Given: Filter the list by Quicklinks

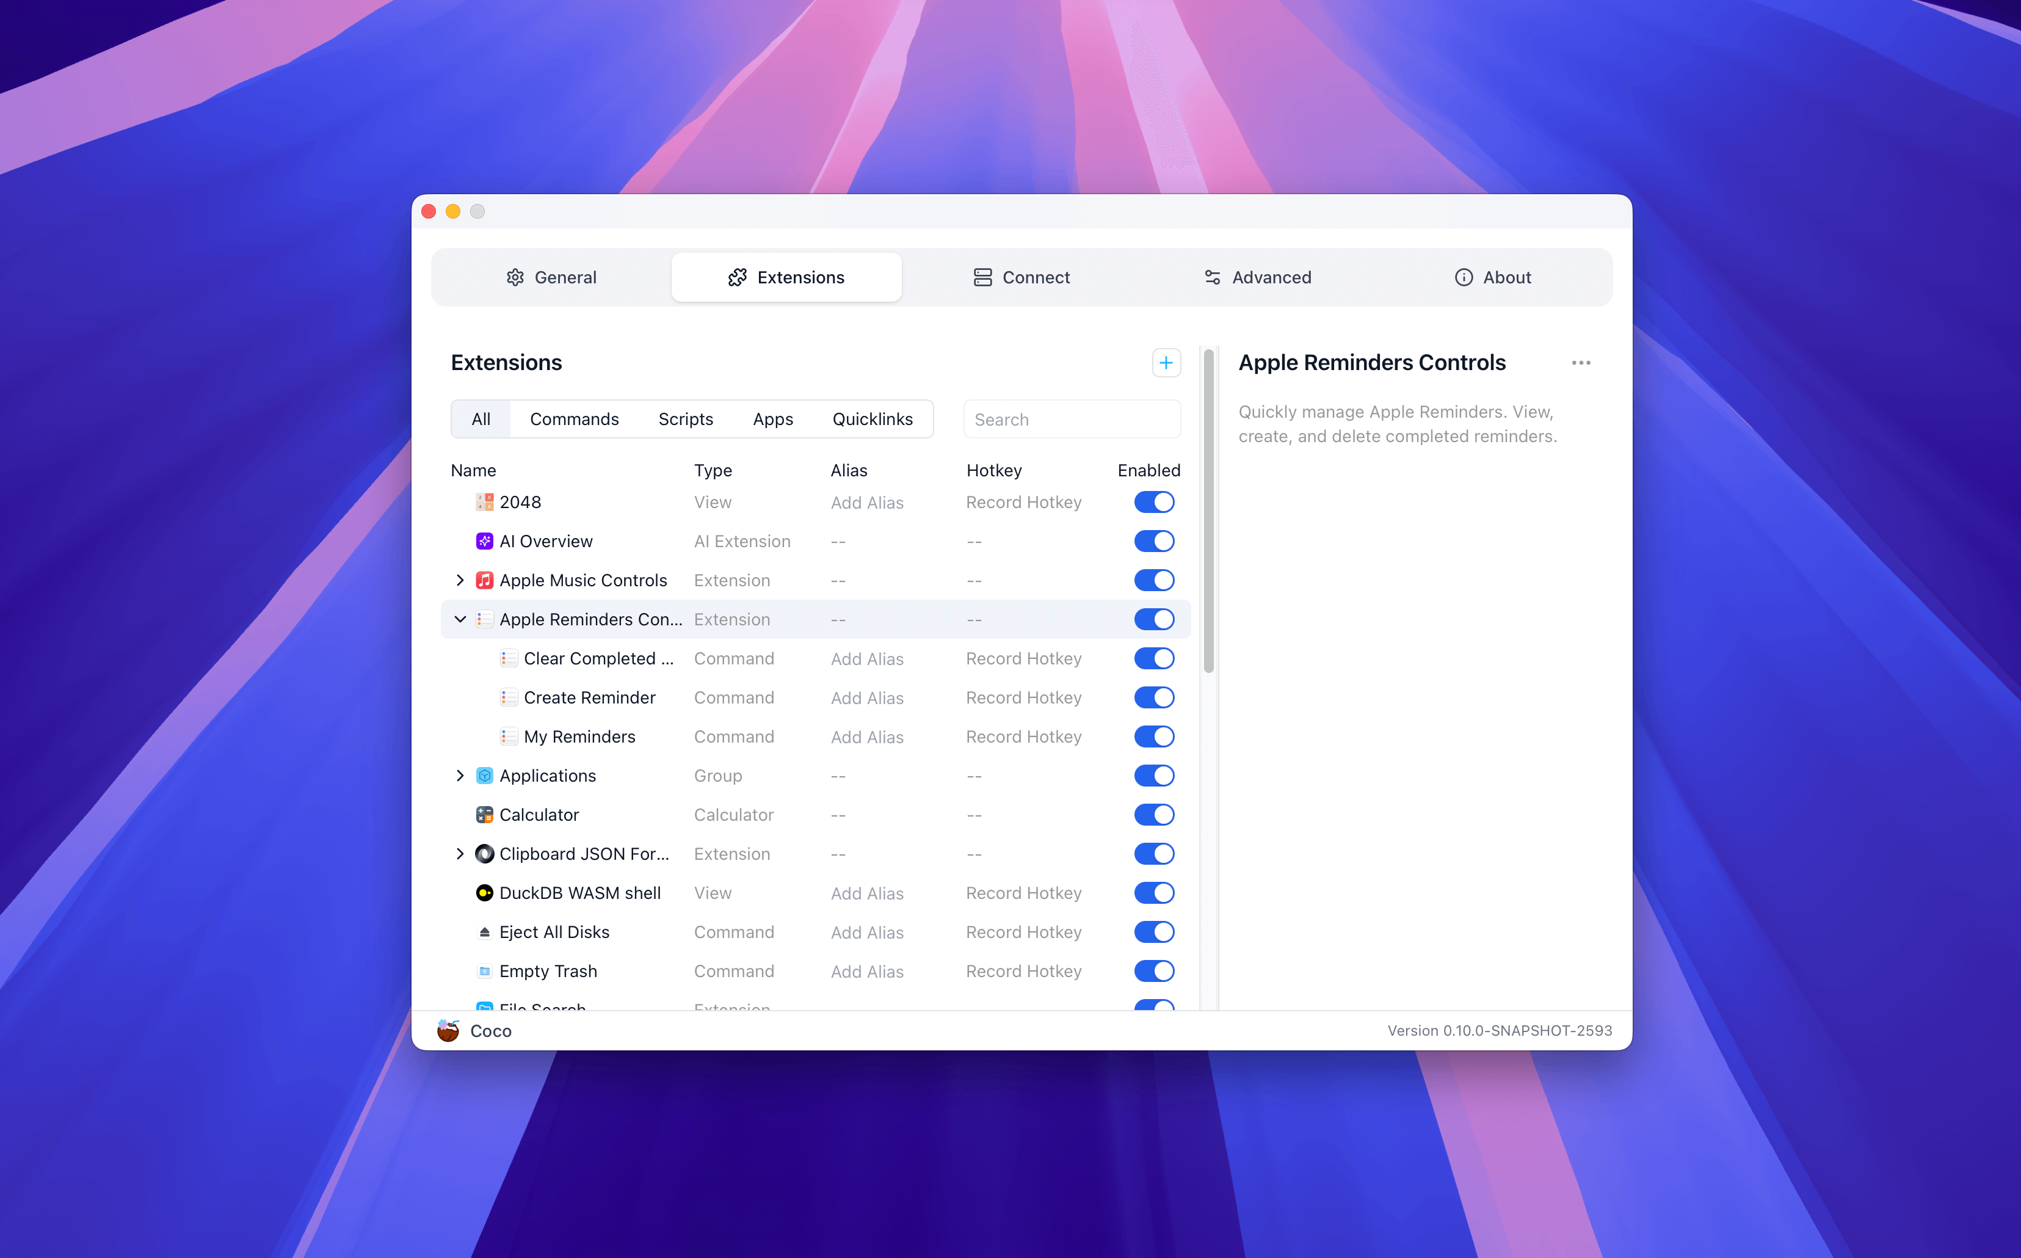Looking at the screenshot, I should [872, 420].
